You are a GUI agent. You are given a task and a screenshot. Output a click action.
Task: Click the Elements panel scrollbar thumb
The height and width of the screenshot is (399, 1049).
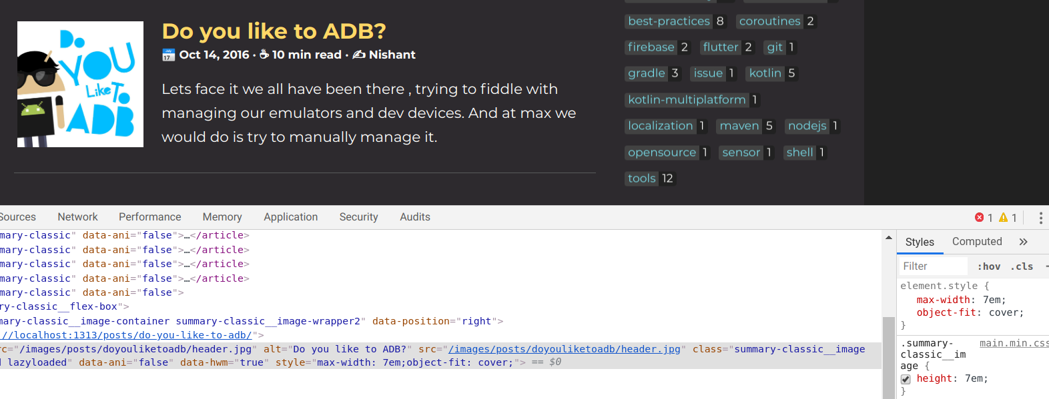(889, 357)
